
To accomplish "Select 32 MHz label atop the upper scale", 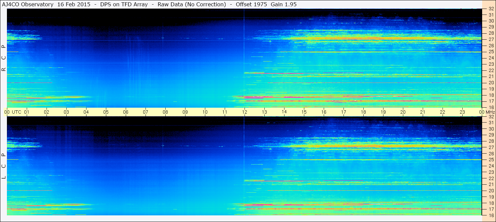I will 490,9.
